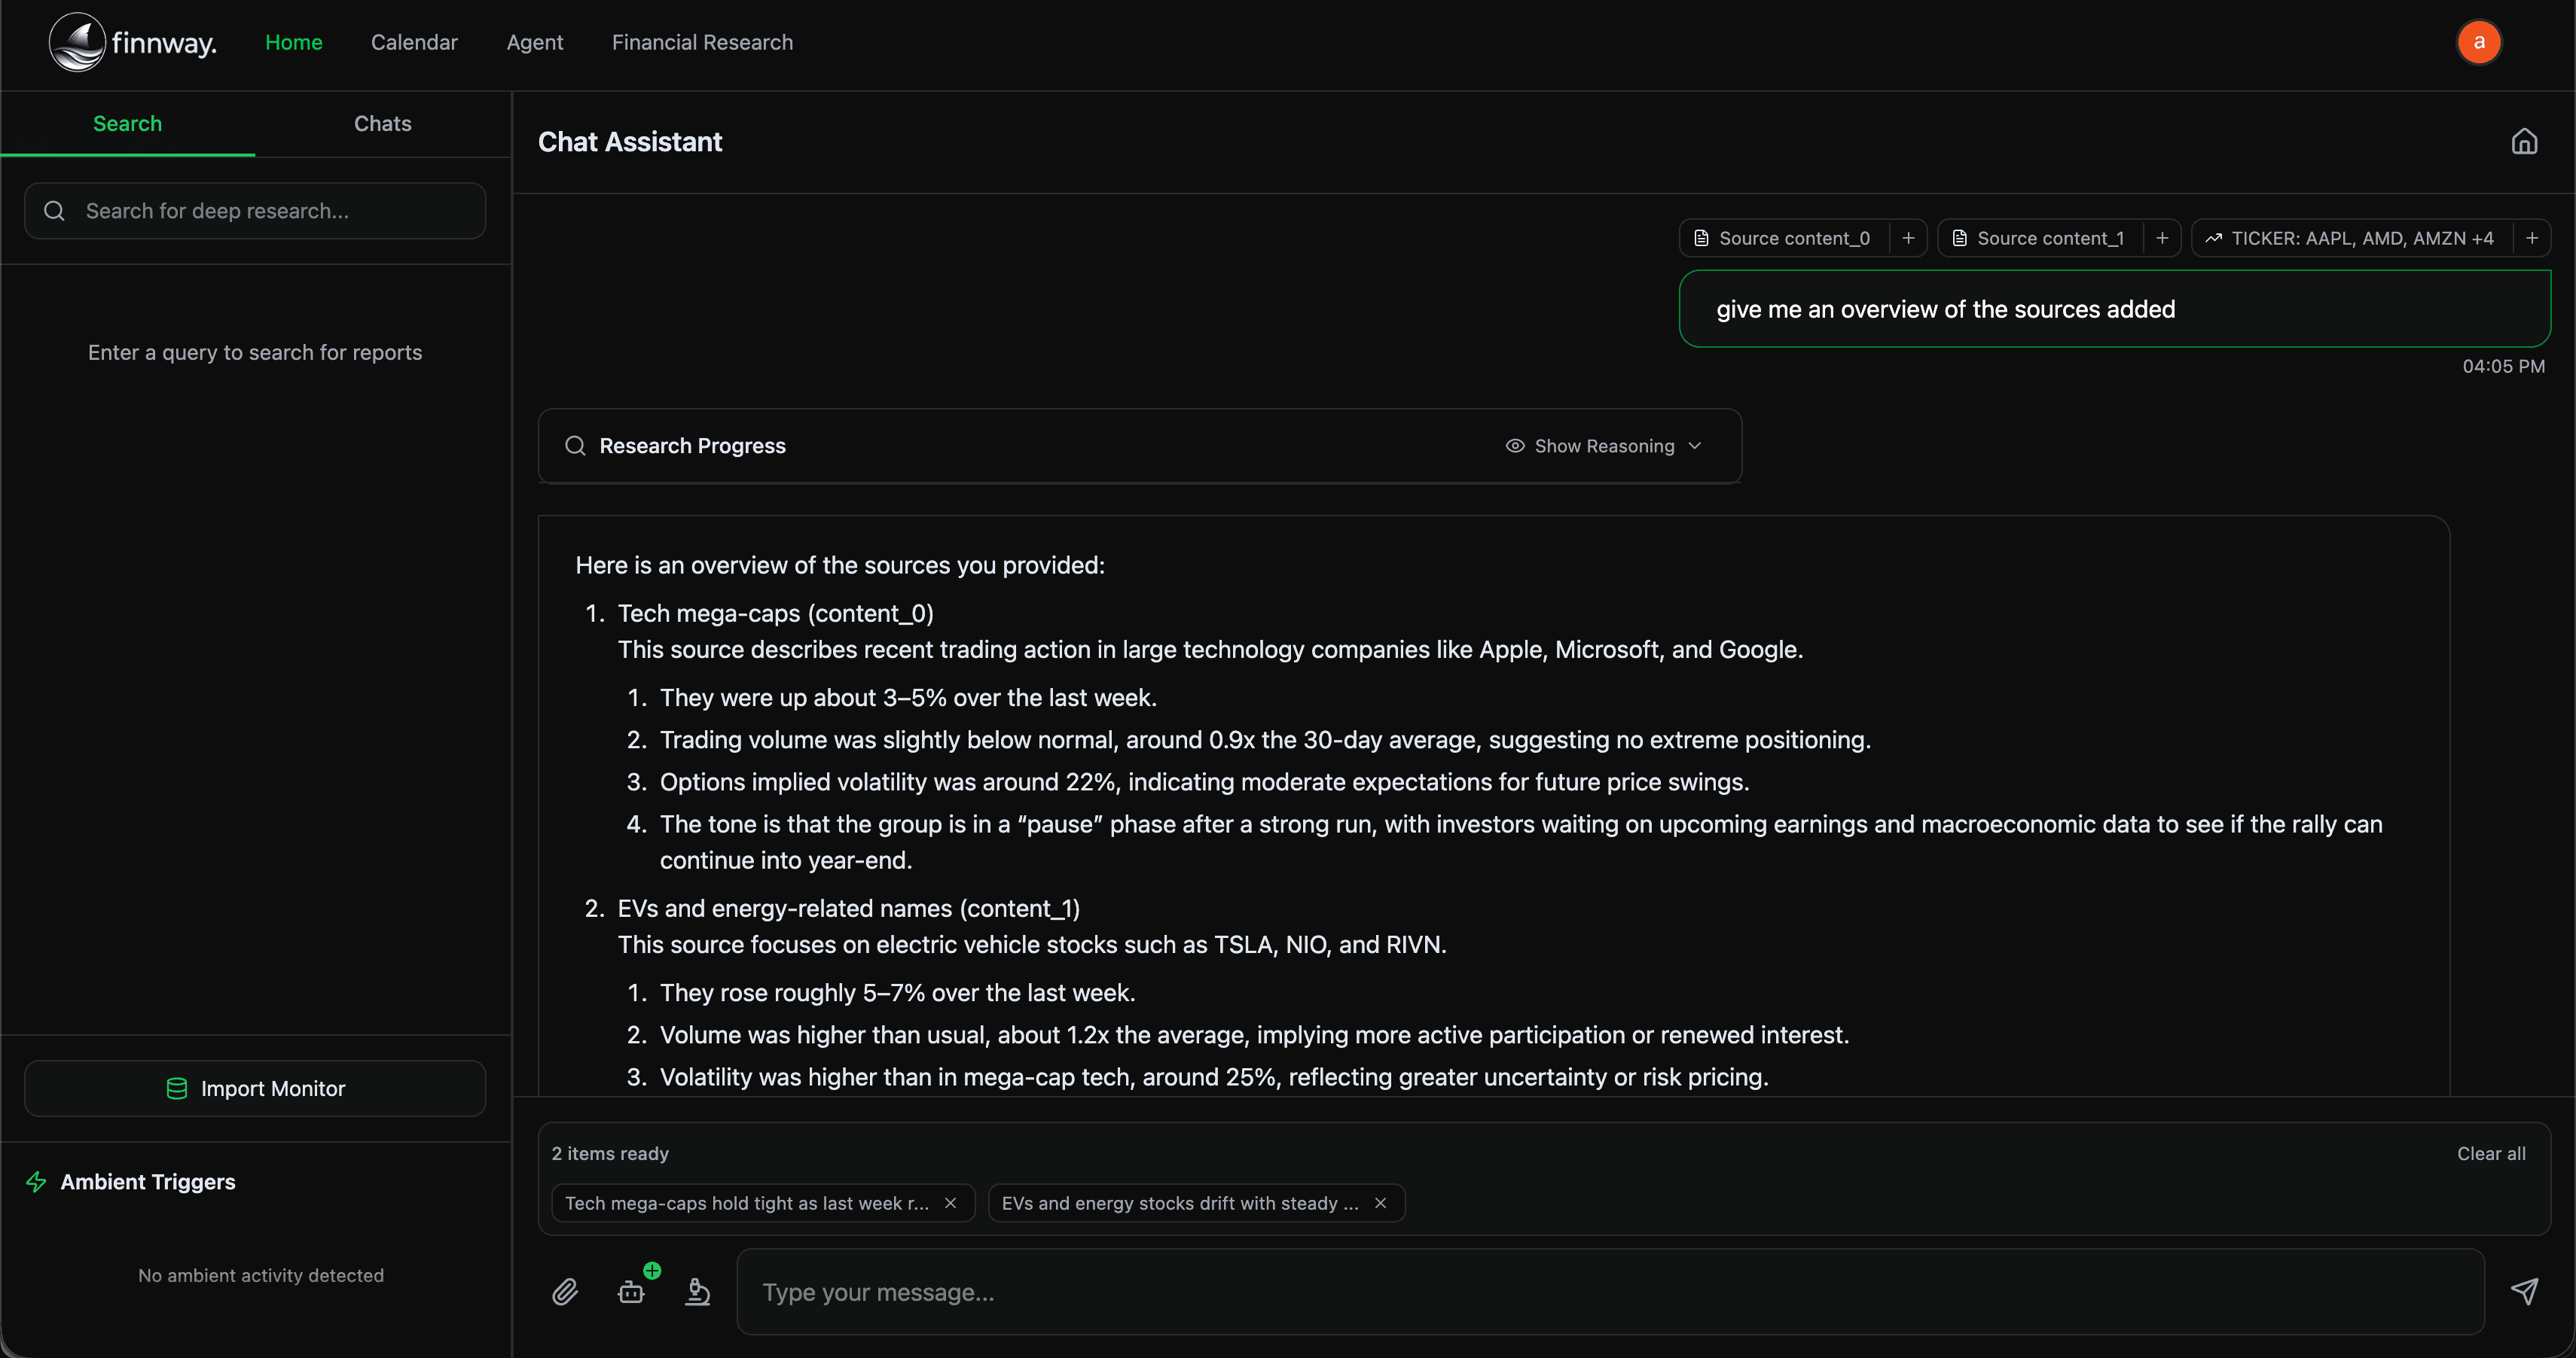Expand the Show Reasoning chevron
Screen dimensions: 2576x1358
point(1695,446)
